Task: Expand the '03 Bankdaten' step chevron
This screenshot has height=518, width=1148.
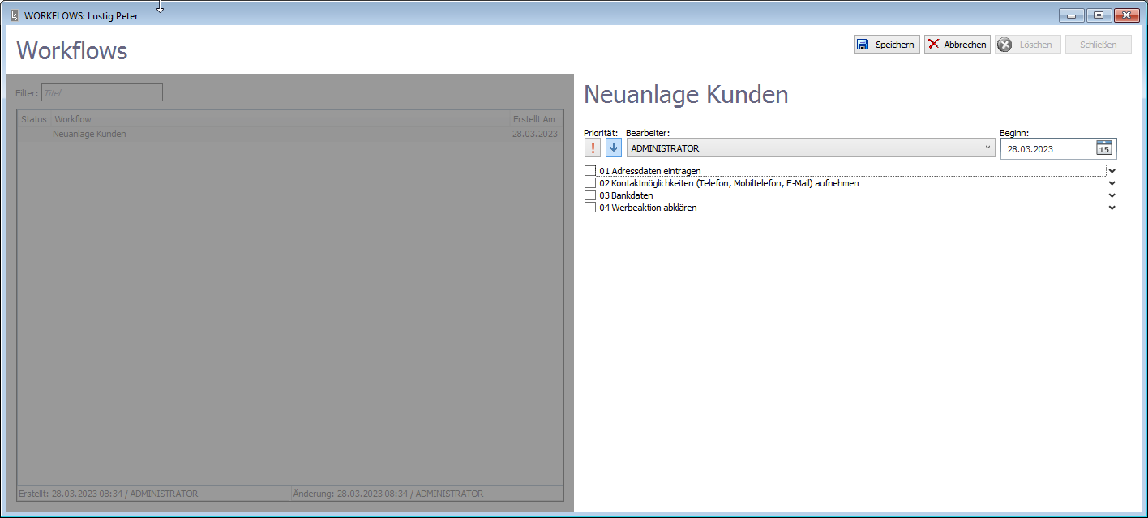Action: [1112, 195]
